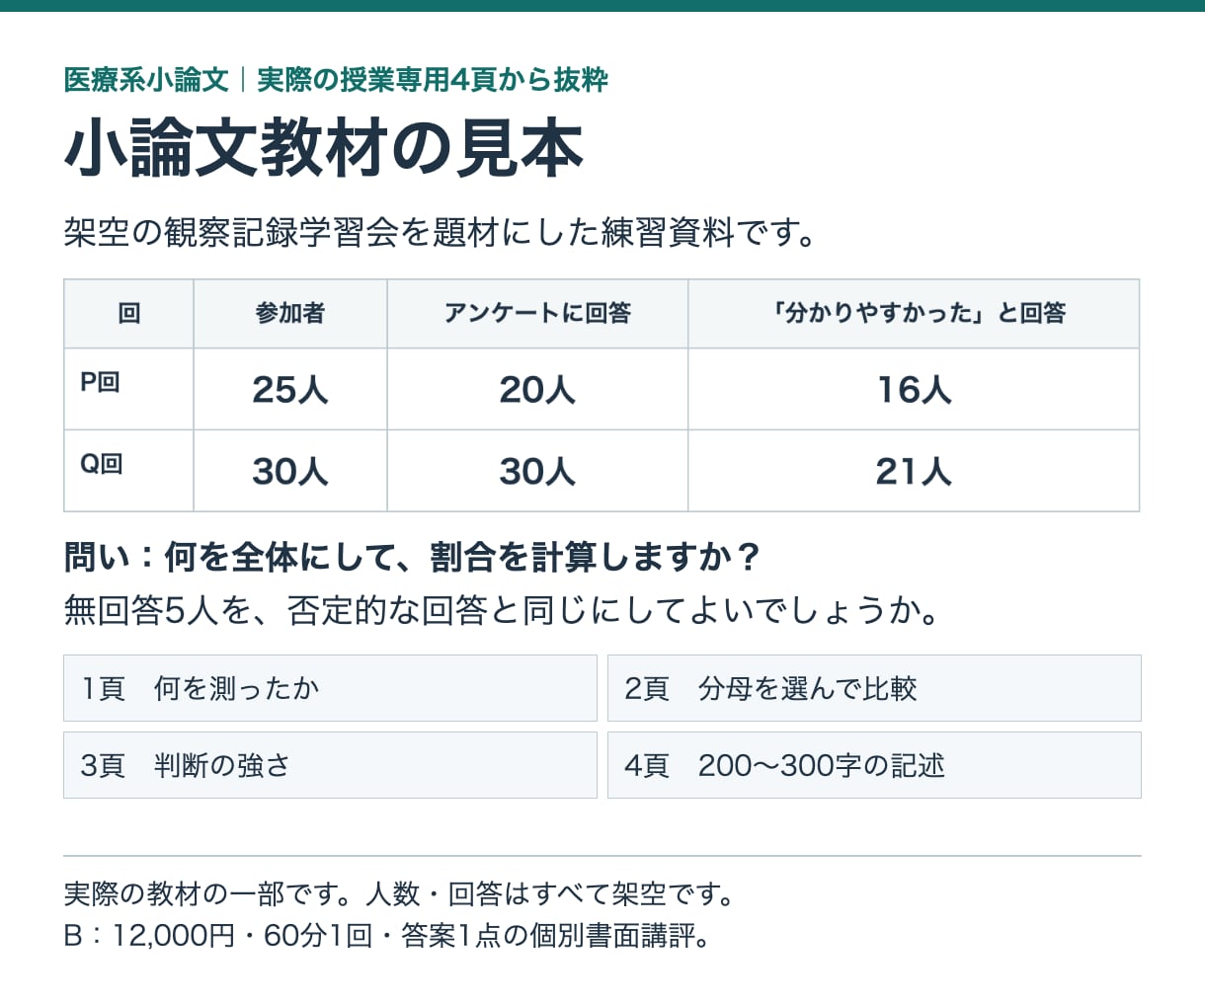This screenshot has width=1205, height=1003.
Task: Click the アンケートに回答 cell 30人 in Q回 row
Action: (537, 472)
